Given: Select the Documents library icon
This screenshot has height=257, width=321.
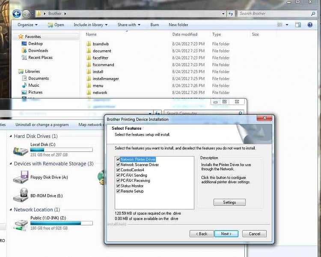Looking at the screenshot, I should (24, 78).
